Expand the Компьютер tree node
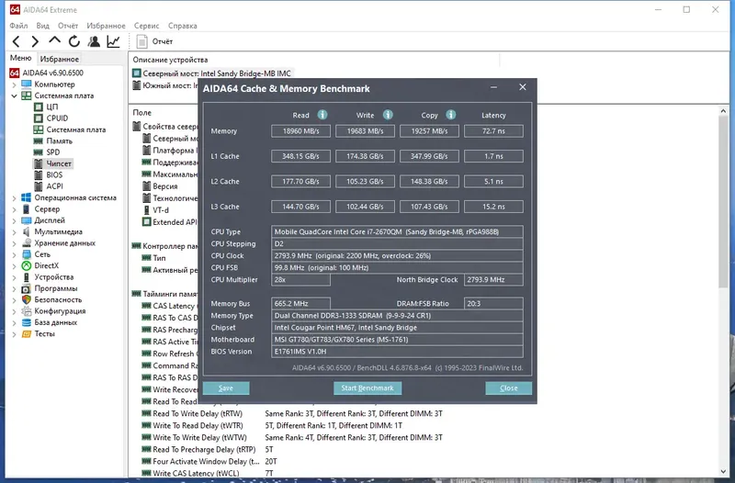 point(14,84)
